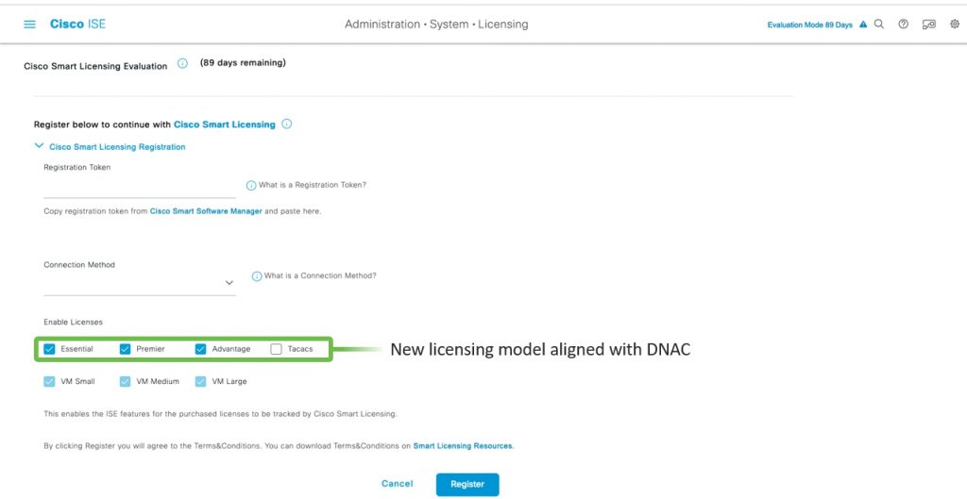Click info icon beside Connection Method help
967x499 pixels.
[x=256, y=276]
